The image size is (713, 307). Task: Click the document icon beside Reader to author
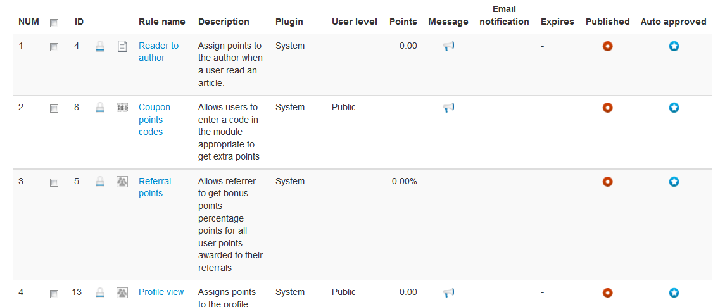pyautogui.click(x=122, y=46)
